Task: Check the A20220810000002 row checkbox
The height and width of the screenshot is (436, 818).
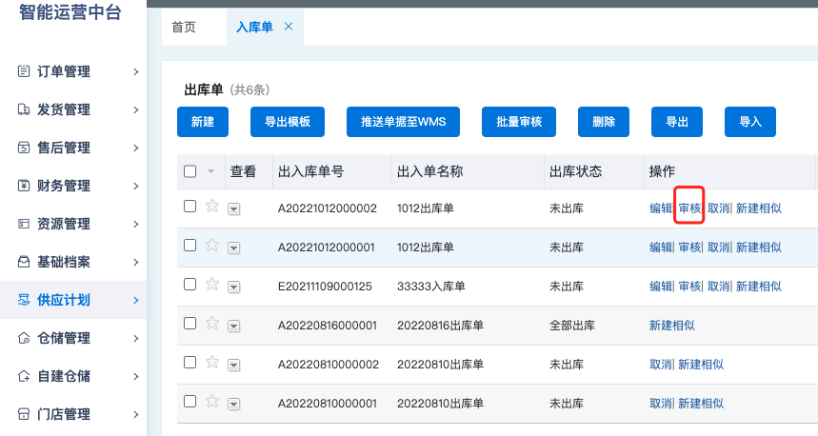Action: (190, 363)
